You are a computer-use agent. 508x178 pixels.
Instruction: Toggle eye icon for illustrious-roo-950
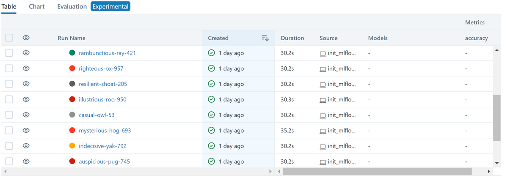click(26, 99)
